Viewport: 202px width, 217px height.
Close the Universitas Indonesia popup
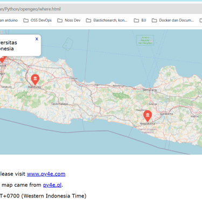37,39
